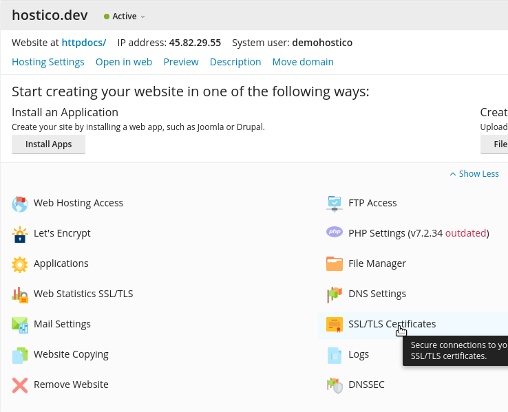Open the DNSSEC shield icon

tap(335, 385)
